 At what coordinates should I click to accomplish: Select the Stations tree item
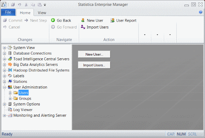(x=20, y=82)
